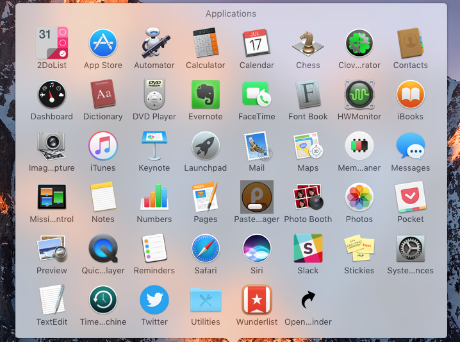Open the 2DoList app
This screenshot has height=342, width=460.
52,43
